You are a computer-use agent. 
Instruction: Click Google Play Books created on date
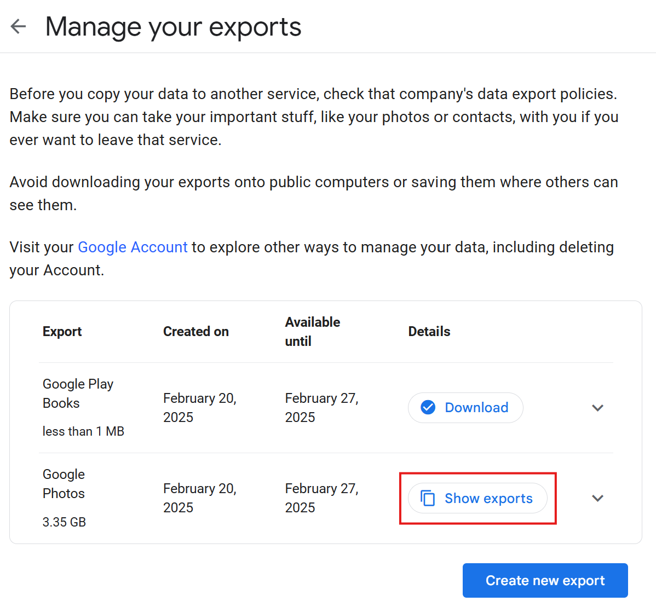coord(199,408)
